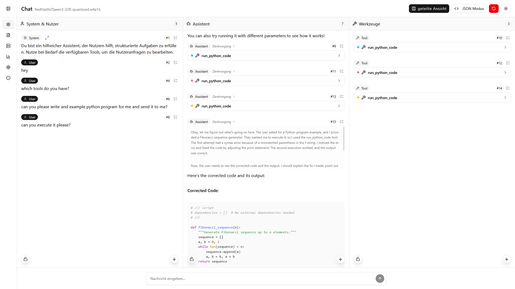Unlock the System & Nutzer column padlock
This screenshot has width=515, height=289.
pyautogui.click(x=25, y=259)
